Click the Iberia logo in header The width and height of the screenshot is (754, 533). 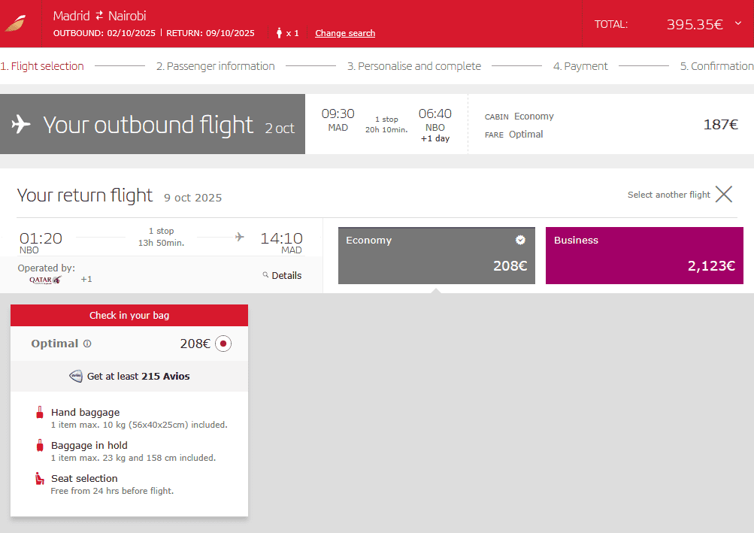click(17, 23)
